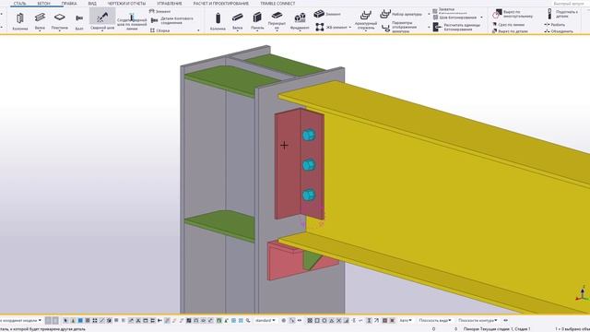Select the Перекрытие slab tool
Screen dimensions: 590x332
click(277, 20)
